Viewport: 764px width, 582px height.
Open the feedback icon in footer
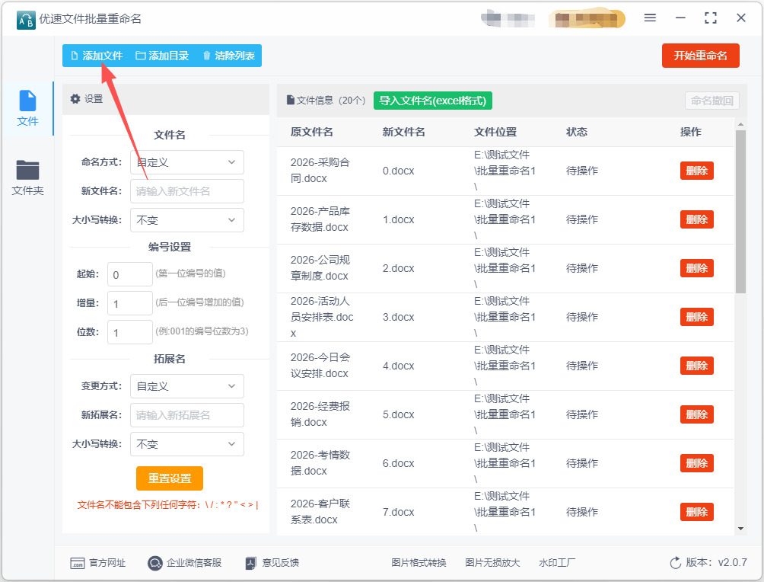click(252, 563)
